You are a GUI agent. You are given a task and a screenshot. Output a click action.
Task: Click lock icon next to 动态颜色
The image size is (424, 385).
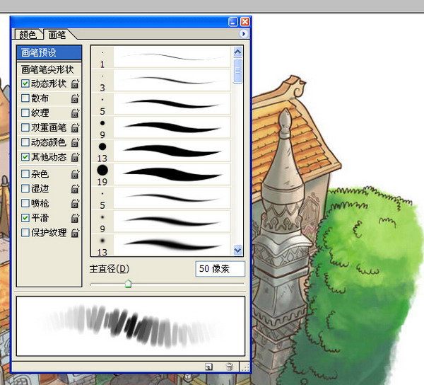[x=75, y=142]
